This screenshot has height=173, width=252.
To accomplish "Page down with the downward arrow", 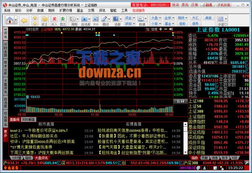I will pyautogui.click(x=35, y=24).
